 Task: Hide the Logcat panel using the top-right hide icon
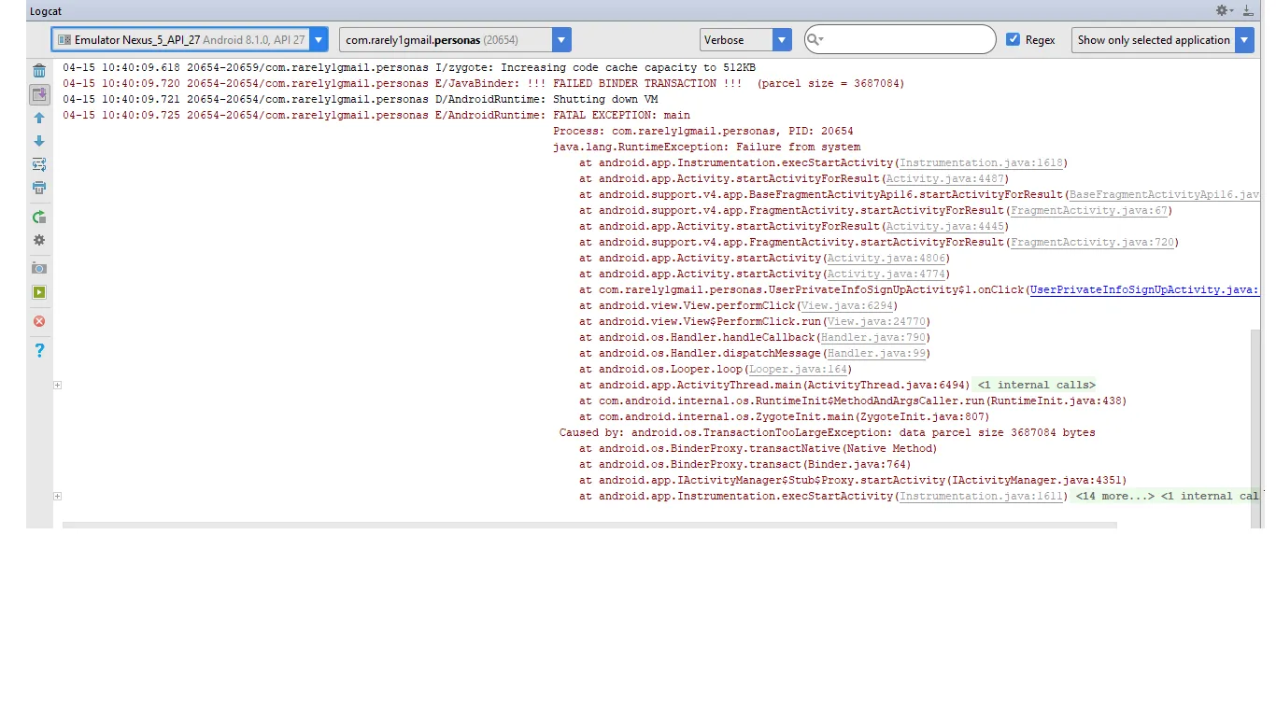click(x=1248, y=10)
